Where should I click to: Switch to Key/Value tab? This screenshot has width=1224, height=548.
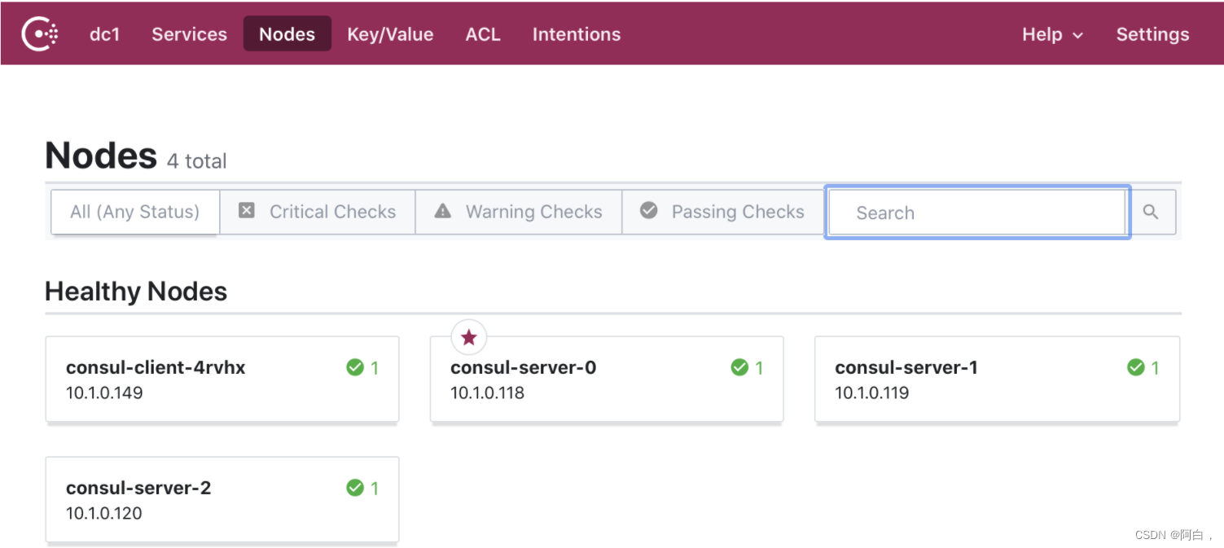(390, 34)
